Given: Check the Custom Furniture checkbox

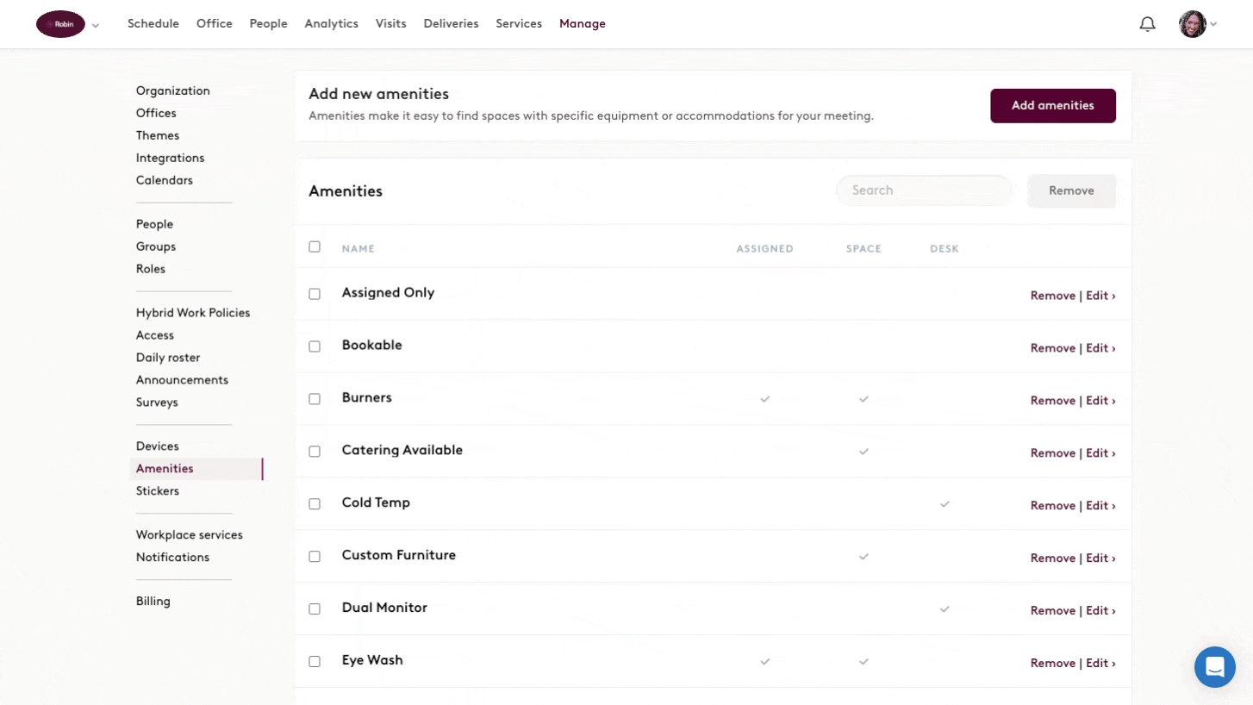Looking at the screenshot, I should [315, 557].
